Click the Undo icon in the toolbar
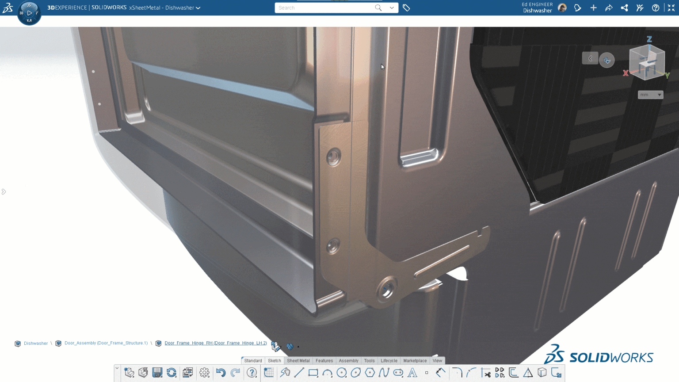Screen dimensions: 679x382 pos(221,373)
